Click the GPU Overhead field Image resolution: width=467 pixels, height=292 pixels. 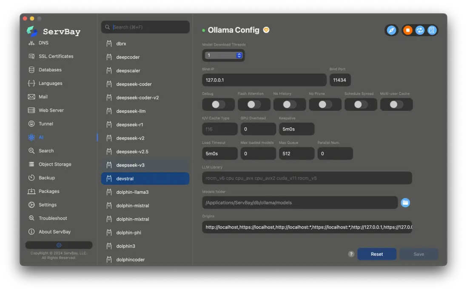click(x=258, y=129)
